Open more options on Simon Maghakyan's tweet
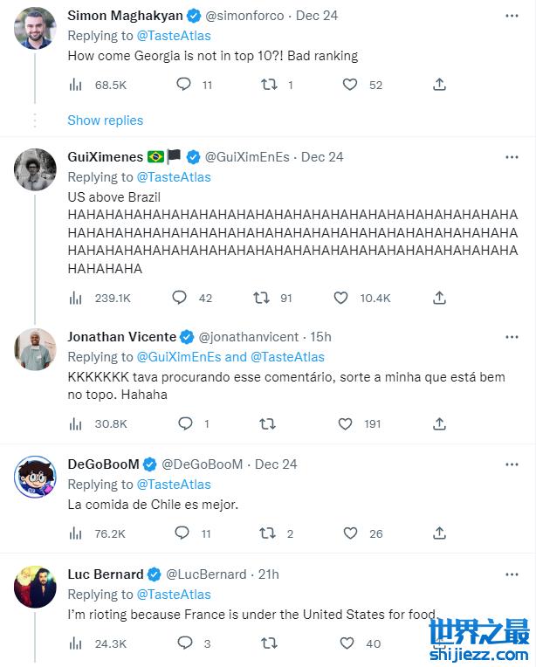 (512, 16)
